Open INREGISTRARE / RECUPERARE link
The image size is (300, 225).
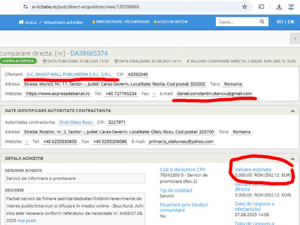[121, 22]
